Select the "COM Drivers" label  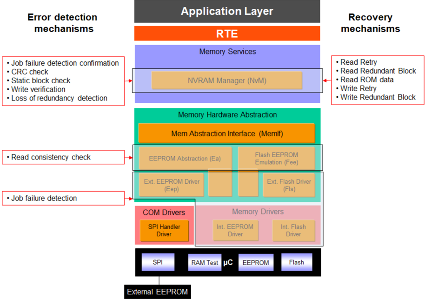click(164, 212)
